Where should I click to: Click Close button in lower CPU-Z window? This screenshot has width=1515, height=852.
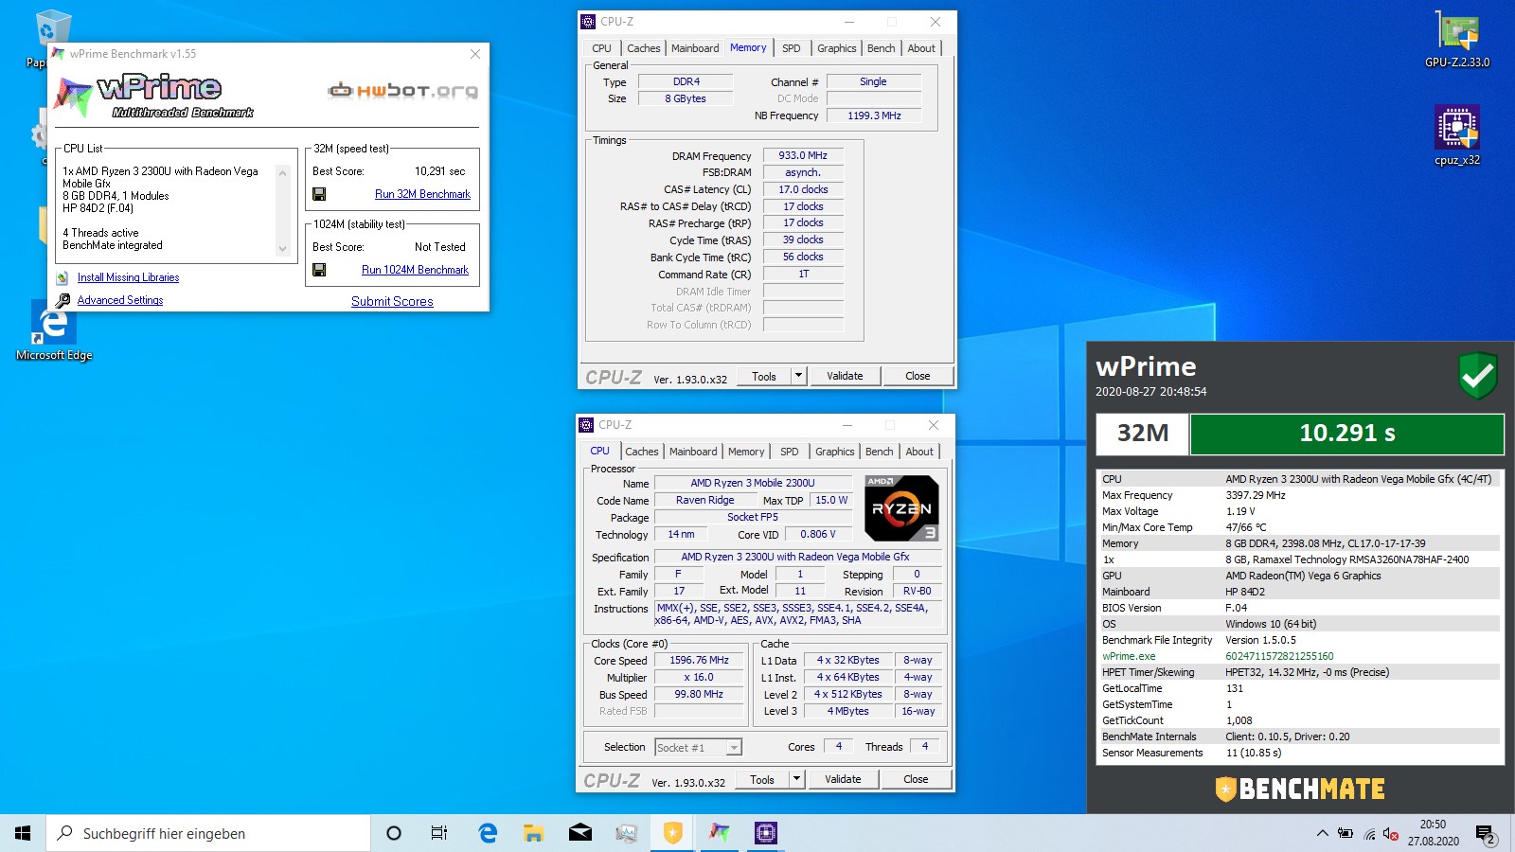916,779
